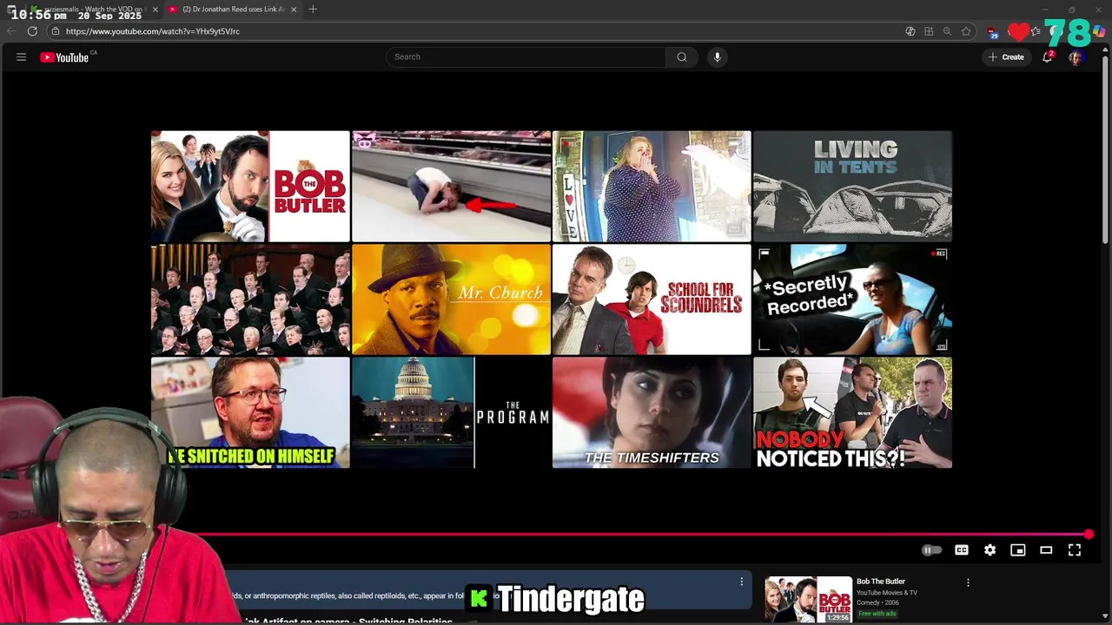Open The Program video thumbnail
This screenshot has height=625, width=1112.
point(451,412)
